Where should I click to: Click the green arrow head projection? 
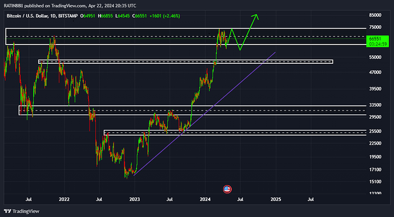(256, 17)
